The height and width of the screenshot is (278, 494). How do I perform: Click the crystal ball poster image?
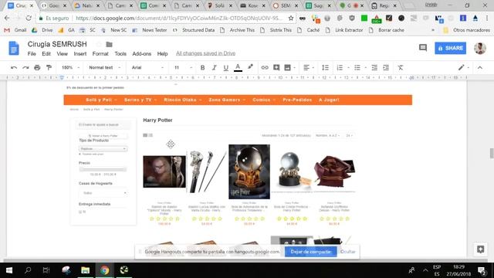coord(249,171)
